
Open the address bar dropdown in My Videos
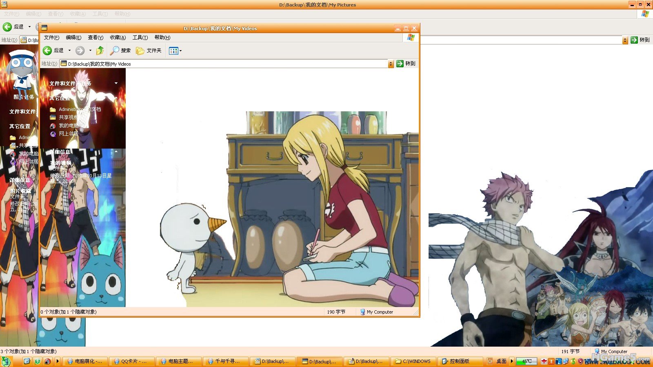[x=391, y=64]
